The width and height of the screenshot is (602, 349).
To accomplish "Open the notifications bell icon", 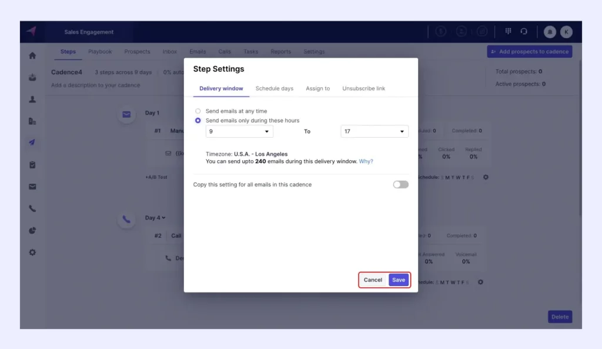I will [550, 32].
